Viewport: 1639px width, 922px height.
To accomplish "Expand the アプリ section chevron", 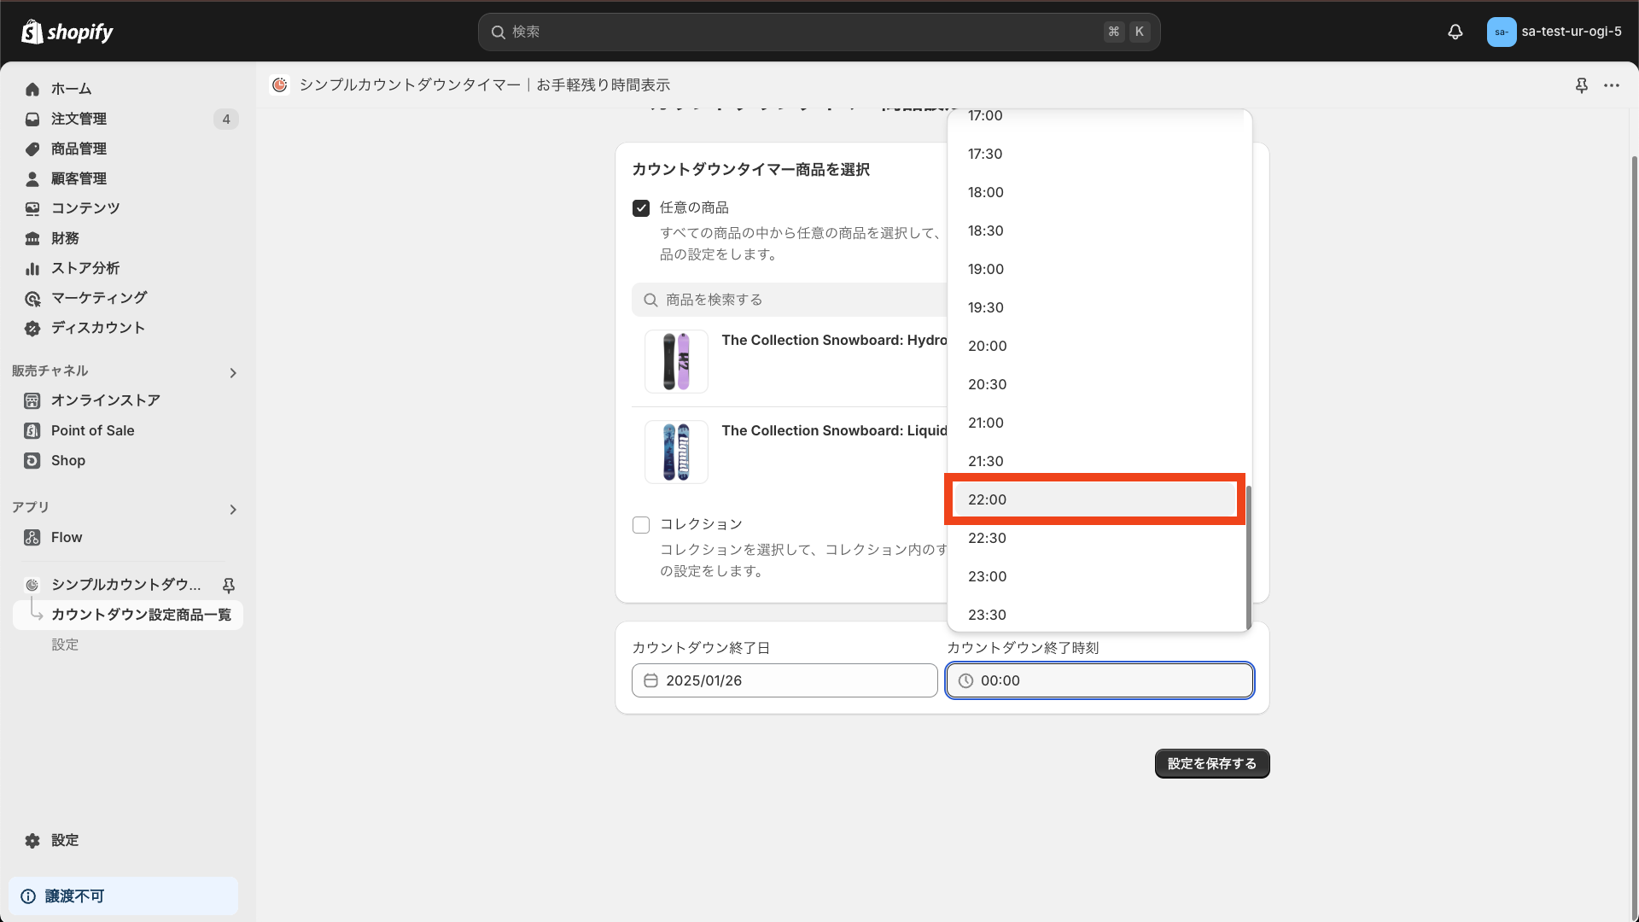I will coord(233,510).
